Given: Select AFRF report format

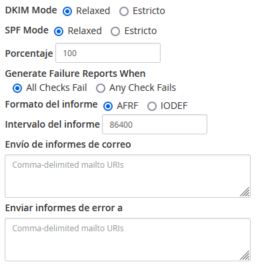Looking at the screenshot, I should click(108, 106).
